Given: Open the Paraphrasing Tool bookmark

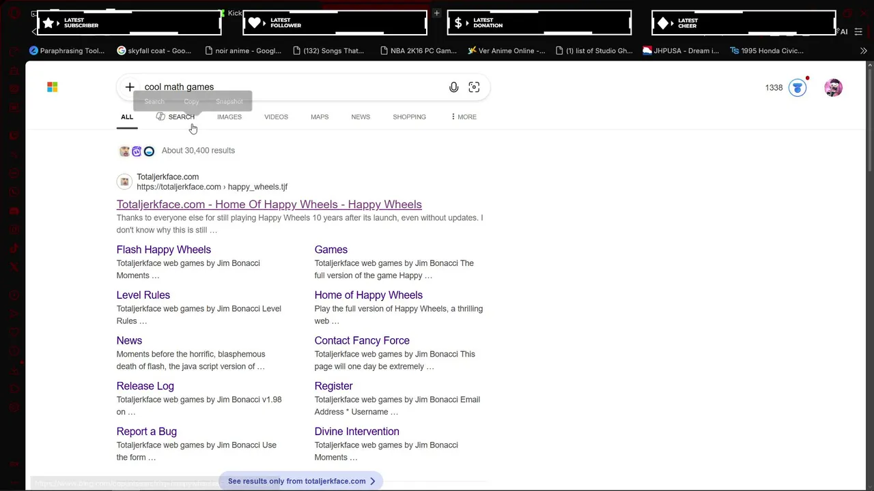Looking at the screenshot, I should click(67, 50).
